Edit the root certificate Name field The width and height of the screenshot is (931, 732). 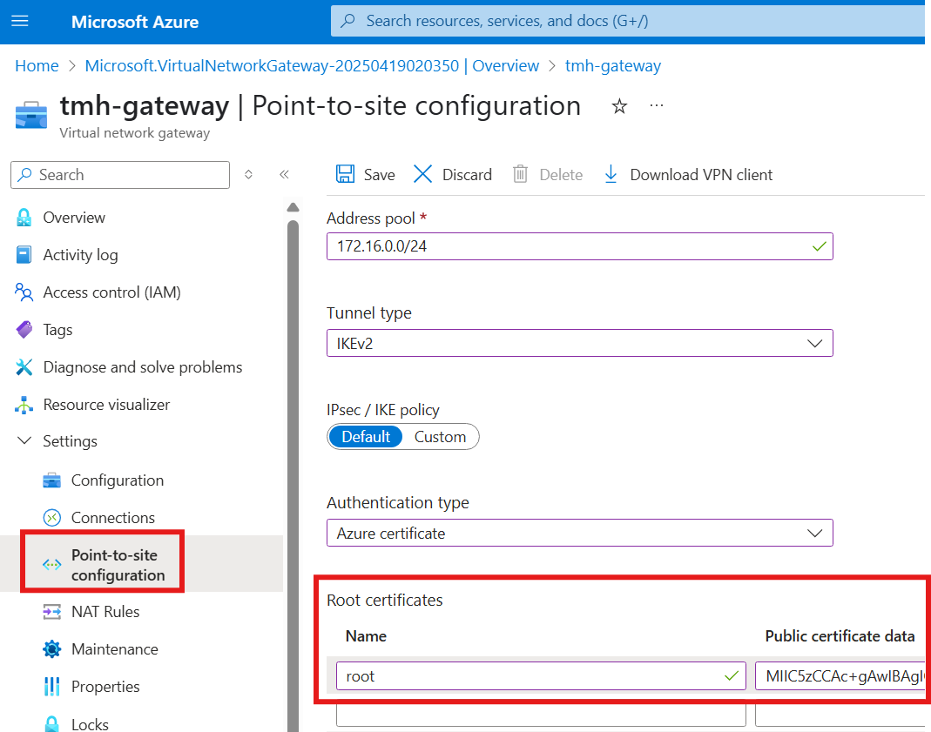[x=541, y=676]
